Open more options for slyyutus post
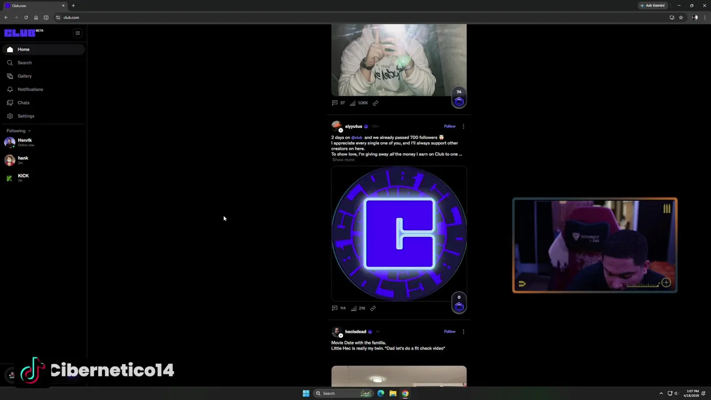This screenshot has height=400, width=711. point(463,126)
